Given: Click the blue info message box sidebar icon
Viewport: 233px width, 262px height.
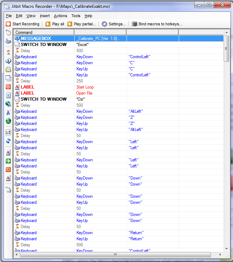Looking at the screenshot, I should pyautogui.click(x=8, y=61).
